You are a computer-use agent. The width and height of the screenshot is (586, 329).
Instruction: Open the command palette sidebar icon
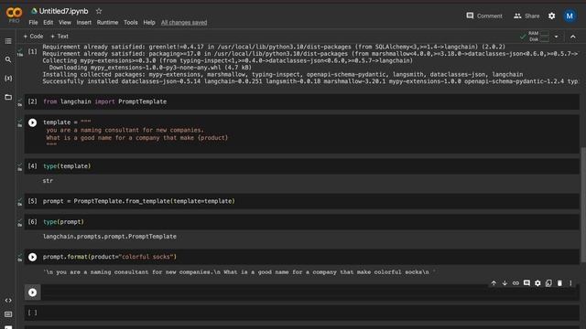(x=8, y=314)
